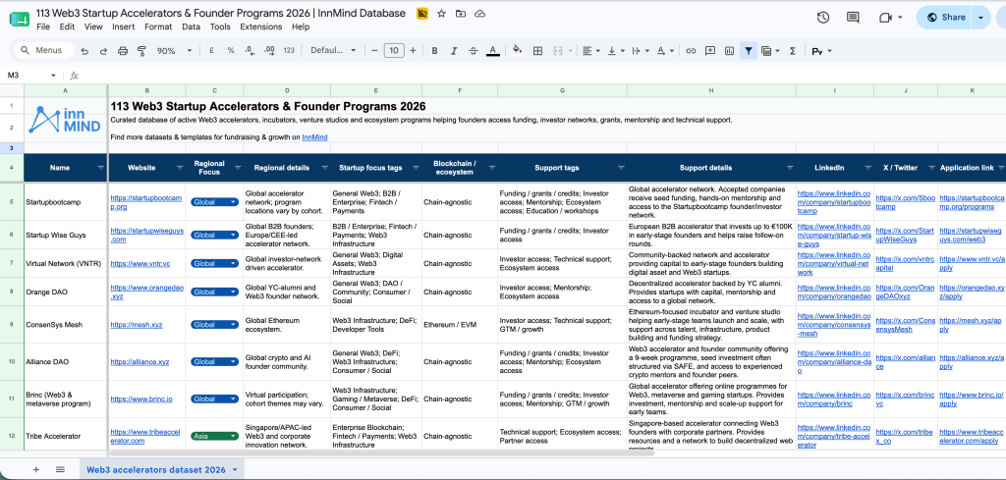Screen dimensions: 1006x480
Task: Open the Insert menu
Action: (x=123, y=27)
